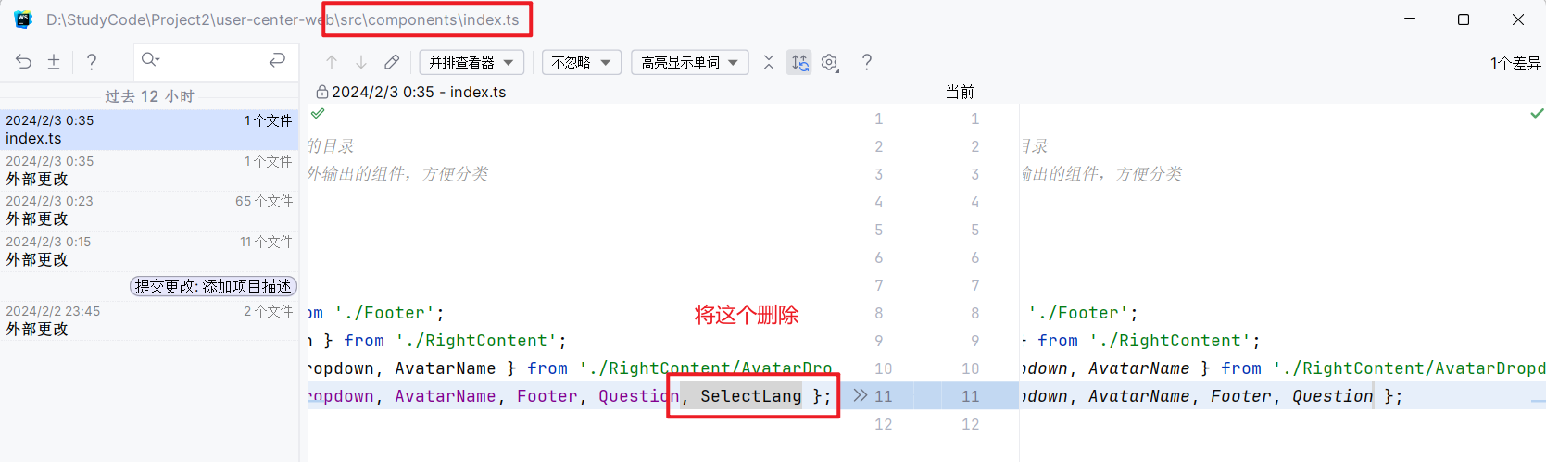Open the diff toolbar help question mark
Screen dimensions: 1546x462
[867, 62]
